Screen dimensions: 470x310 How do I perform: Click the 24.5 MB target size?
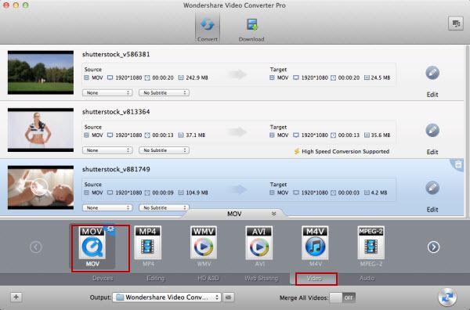381,77
